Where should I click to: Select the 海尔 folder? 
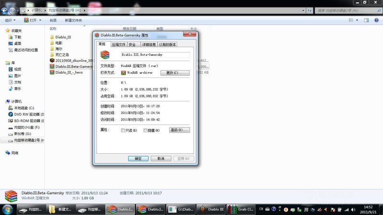58,49
